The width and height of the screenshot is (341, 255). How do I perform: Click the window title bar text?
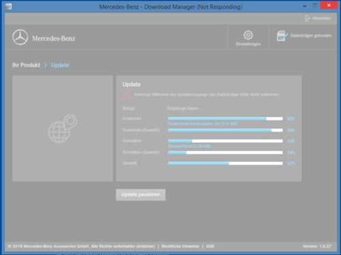point(170,7)
